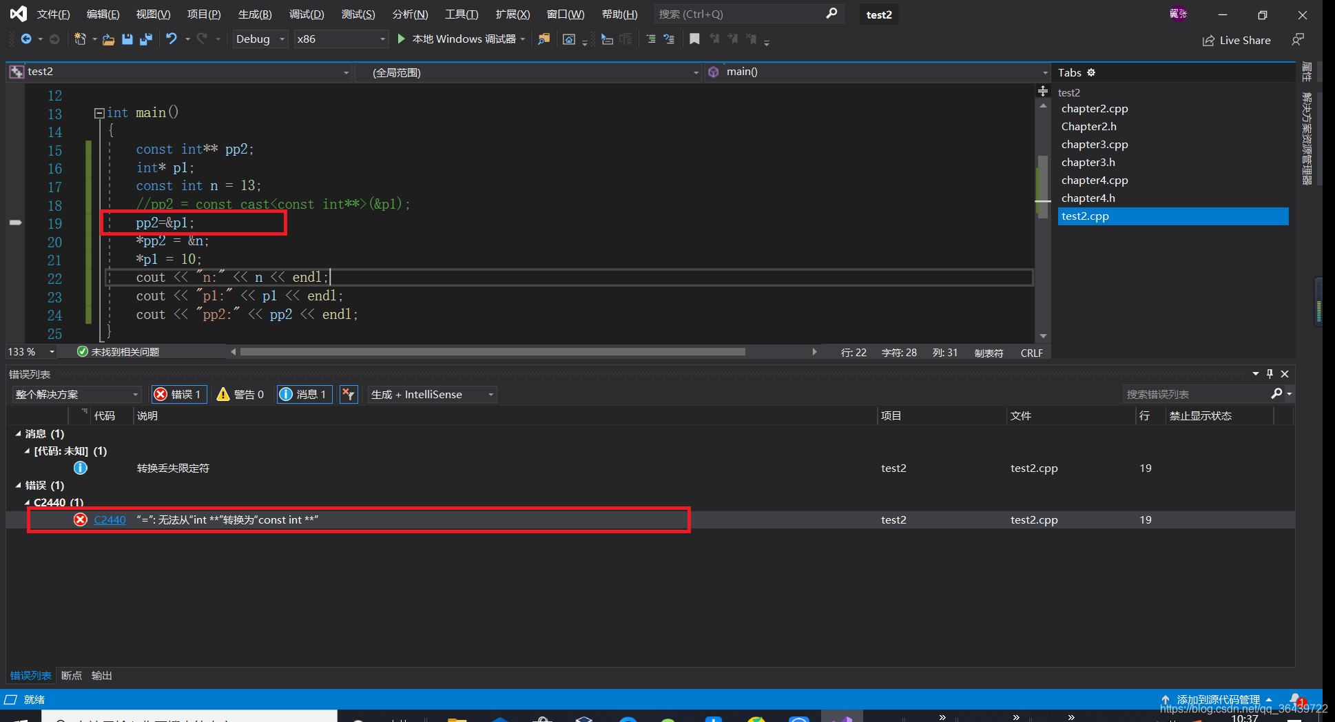Image resolution: width=1335 pixels, height=722 pixels.
Task: Toggle the 警告 0 filter button
Action: pos(241,394)
